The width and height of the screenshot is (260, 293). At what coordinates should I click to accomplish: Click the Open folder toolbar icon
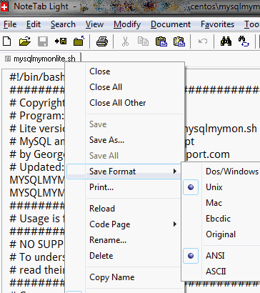click(25, 41)
